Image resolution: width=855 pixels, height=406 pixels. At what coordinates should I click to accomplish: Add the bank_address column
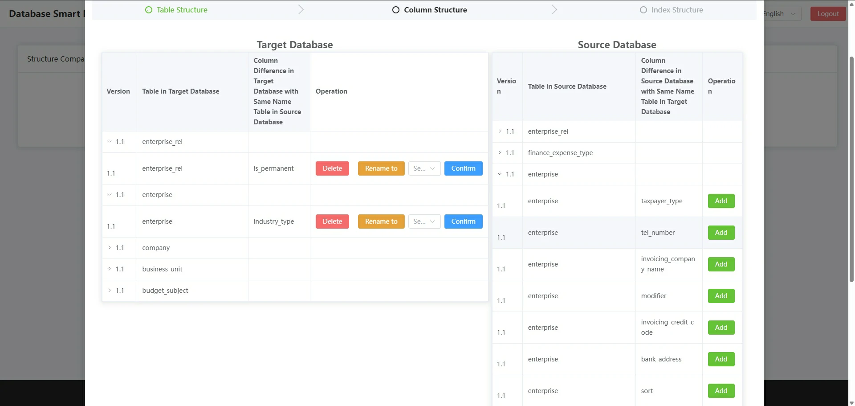coord(721,359)
